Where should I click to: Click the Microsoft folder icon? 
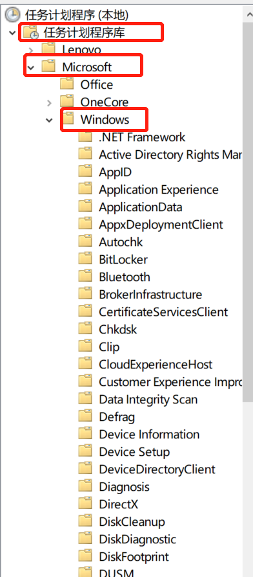[48, 66]
